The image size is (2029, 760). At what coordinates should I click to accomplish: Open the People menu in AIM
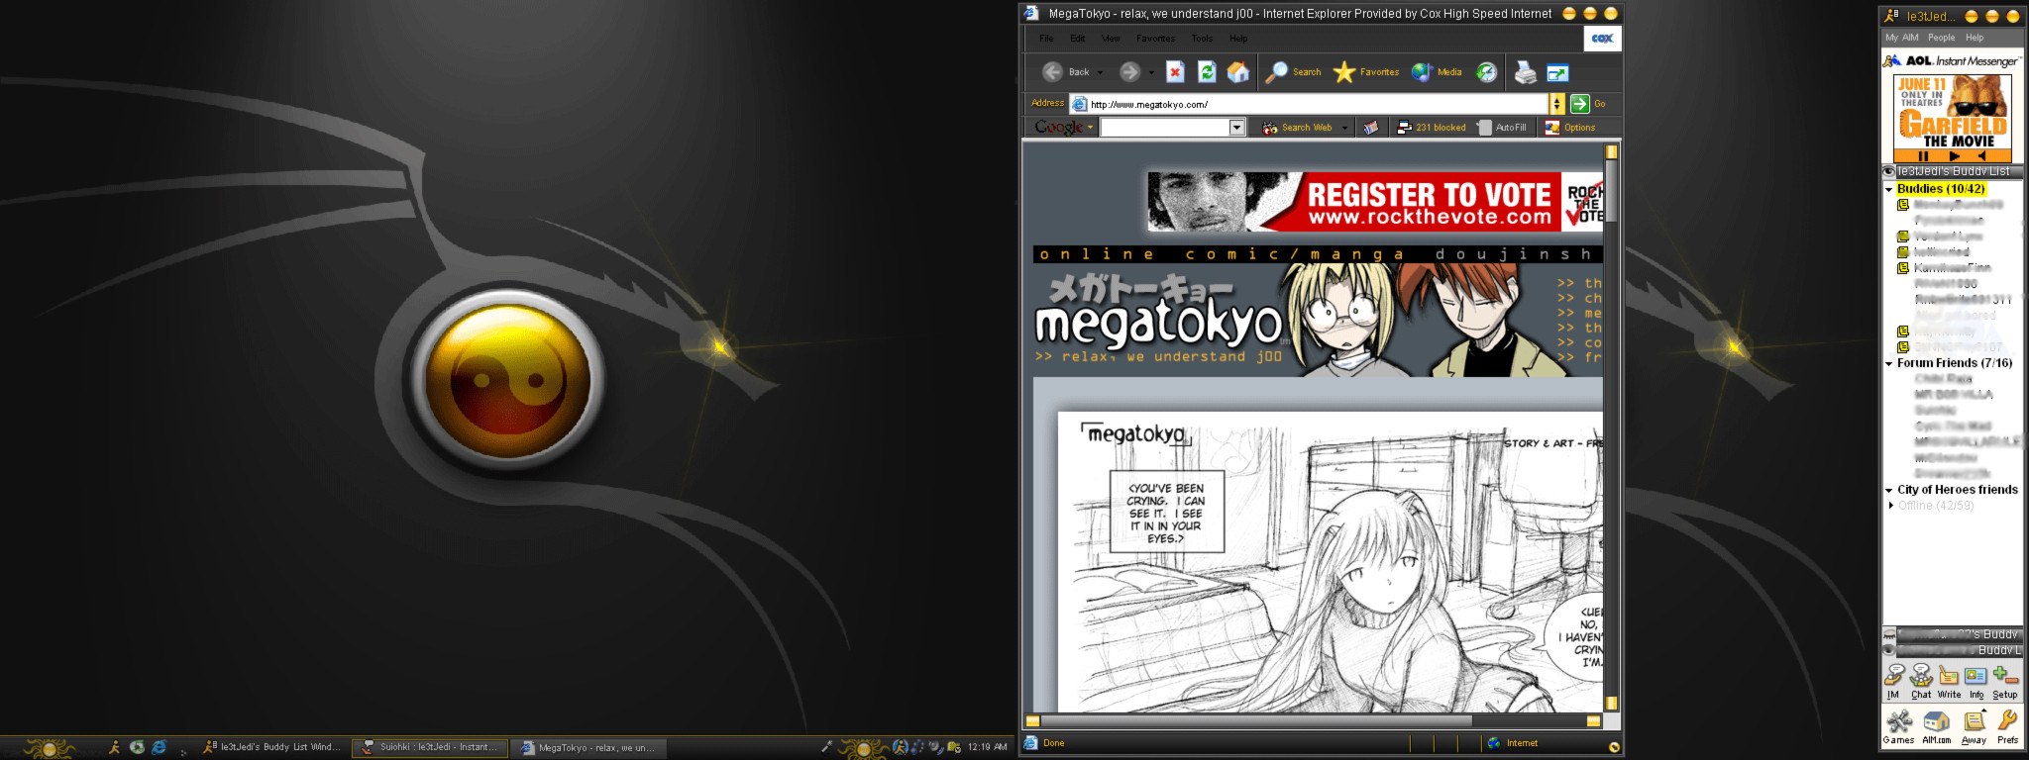pos(1941,38)
